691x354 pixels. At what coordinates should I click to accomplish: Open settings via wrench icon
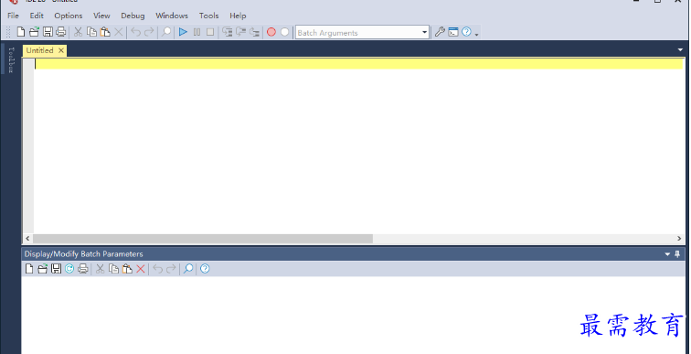coord(440,32)
